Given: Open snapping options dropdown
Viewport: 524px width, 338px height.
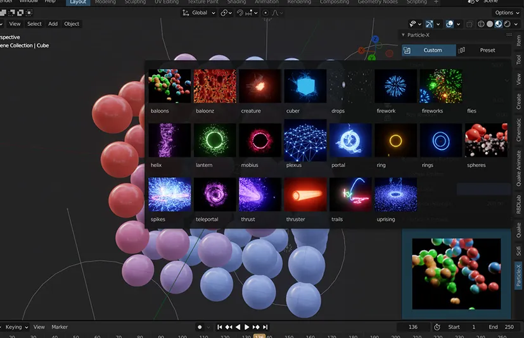Looking at the screenshot, I should 252,13.
